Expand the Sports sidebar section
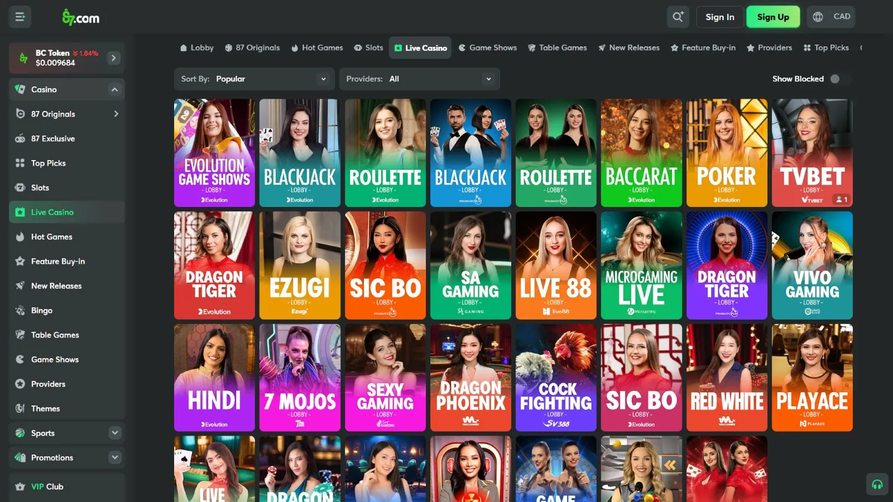The image size is (893, 502). pyautogui.click(x=114, y=433)
